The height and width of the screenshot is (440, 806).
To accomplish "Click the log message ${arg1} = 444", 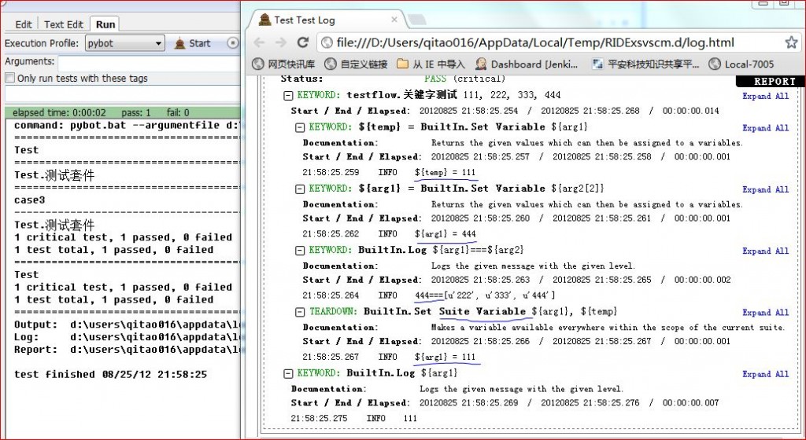I will pyautogui.click(x=446, y=234).
